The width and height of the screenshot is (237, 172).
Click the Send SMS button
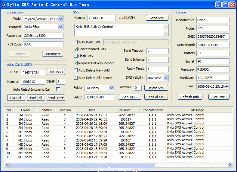pyautogui.click(x=157, y=18)
